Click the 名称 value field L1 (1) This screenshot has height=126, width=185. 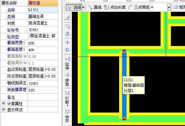pos(43,10)
